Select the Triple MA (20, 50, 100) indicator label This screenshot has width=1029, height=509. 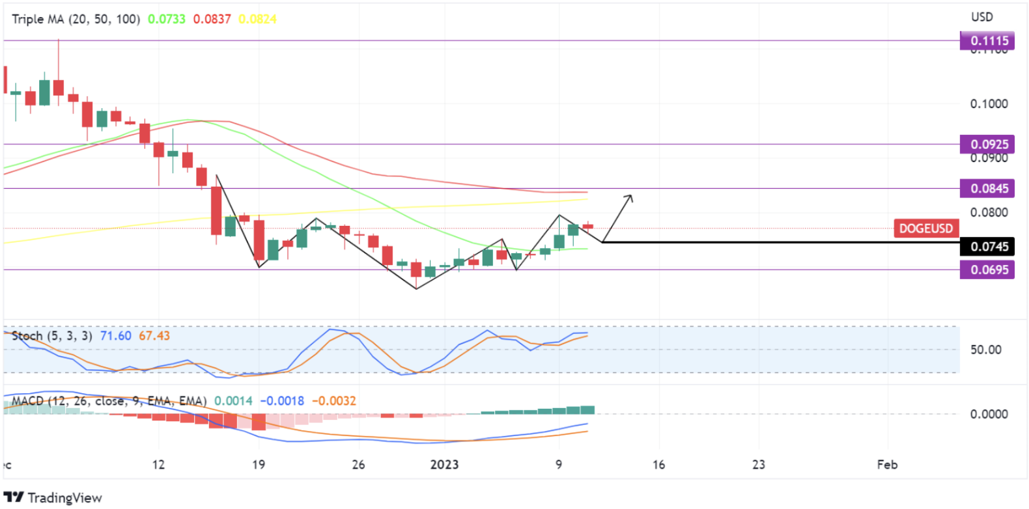coord(76,19)
